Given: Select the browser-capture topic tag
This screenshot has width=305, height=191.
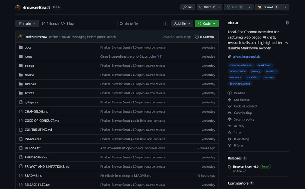Looking at the screenshot, I should (x=240, y=84).
